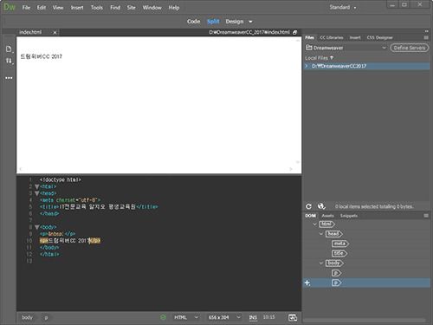Switch to the Files panel tab

tap(310, 37)
